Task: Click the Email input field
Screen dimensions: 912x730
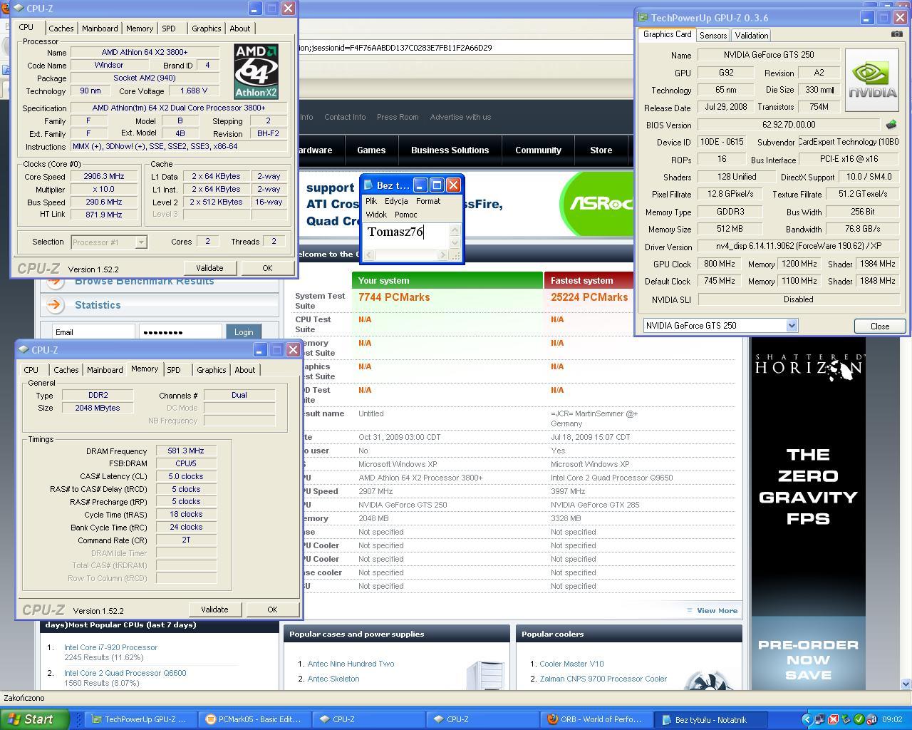Action: pyautogui.click(x=93, y=332)
